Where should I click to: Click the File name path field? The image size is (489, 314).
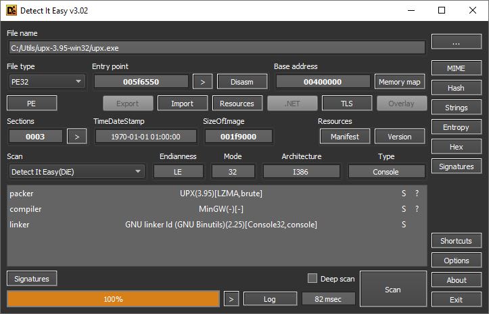coord(216,48)
